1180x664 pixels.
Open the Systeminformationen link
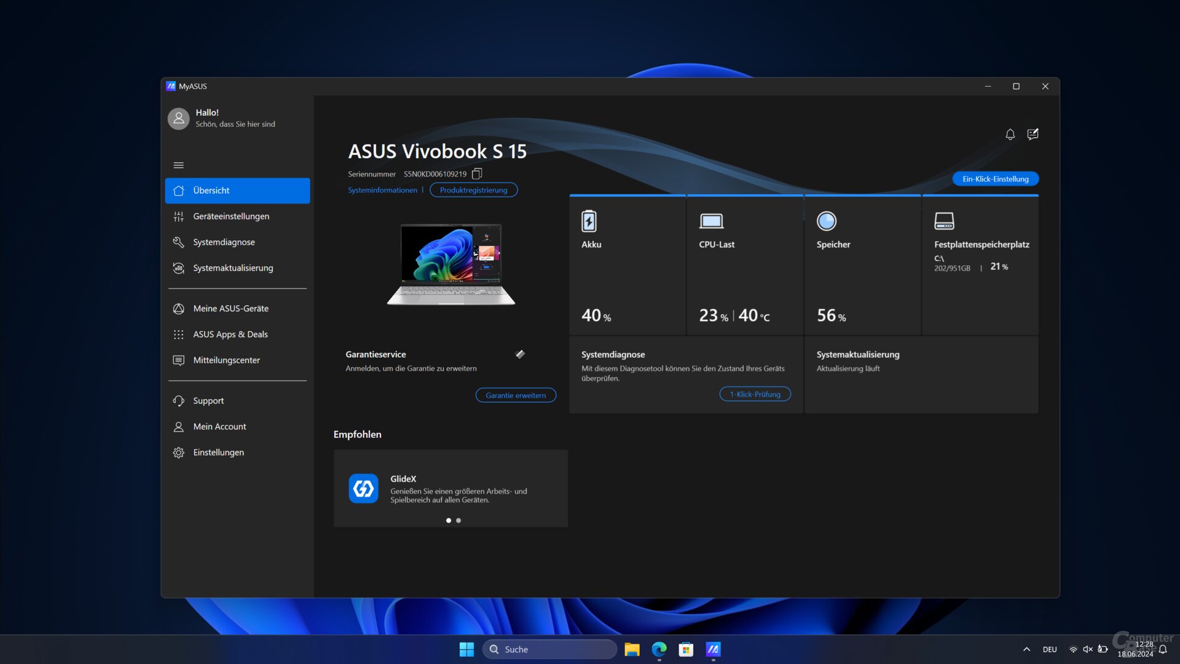(x=382, y=190)
